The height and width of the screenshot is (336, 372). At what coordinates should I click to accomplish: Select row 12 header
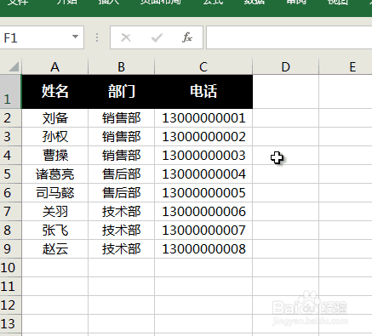point(10,305)
